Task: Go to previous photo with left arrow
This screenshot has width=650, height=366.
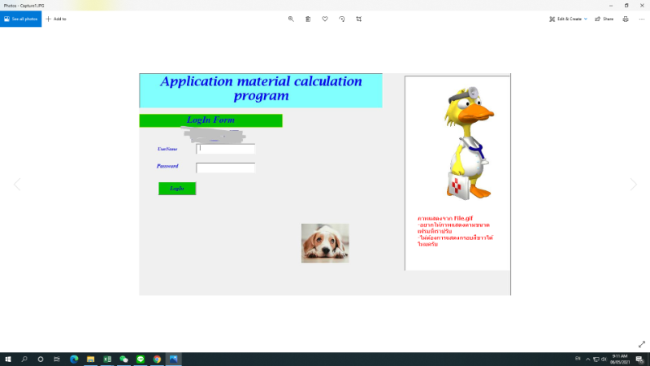Action: tap(16, 185)
